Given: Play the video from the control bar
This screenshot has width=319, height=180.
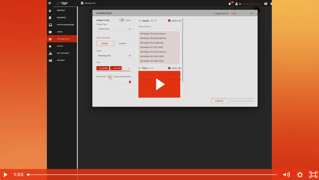Looking at the screenshot, I should (5, 175).
